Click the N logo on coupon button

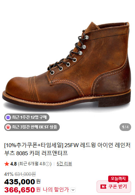103,187
